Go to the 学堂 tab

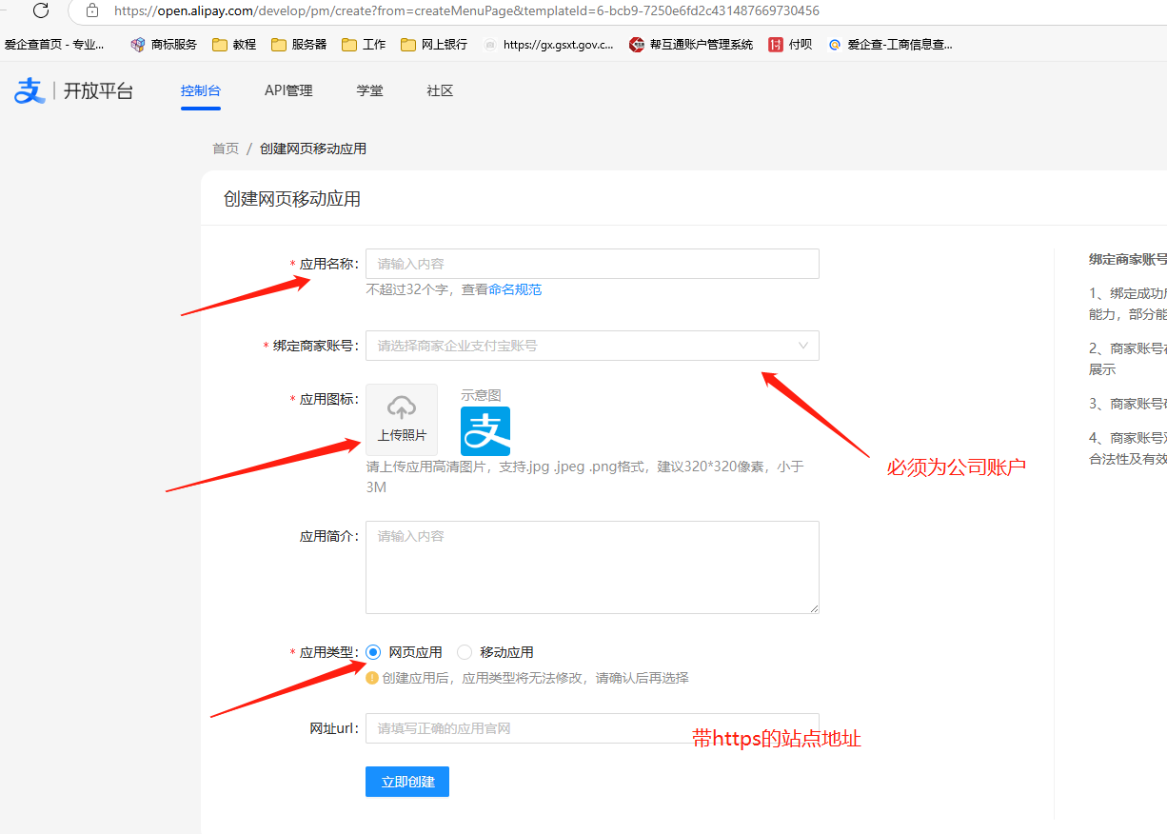click(369, 91)
